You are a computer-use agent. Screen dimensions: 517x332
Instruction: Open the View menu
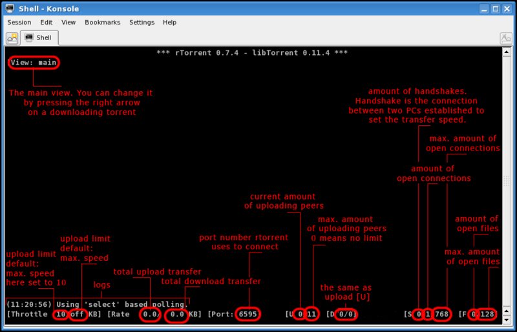tap(69, 23)
